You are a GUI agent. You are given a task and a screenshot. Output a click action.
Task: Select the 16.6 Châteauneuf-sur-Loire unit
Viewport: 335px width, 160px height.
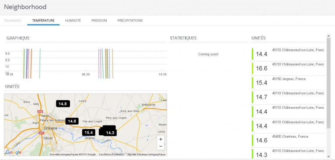pyautogui.click(x=288, y=68)
